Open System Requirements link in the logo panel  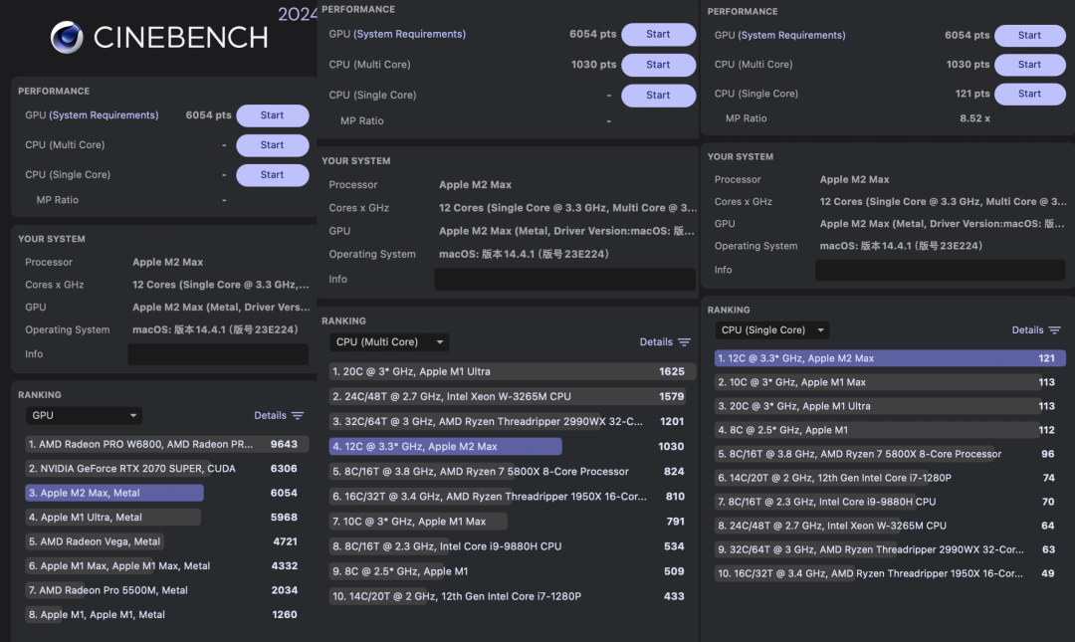click(x=104, y=115)
